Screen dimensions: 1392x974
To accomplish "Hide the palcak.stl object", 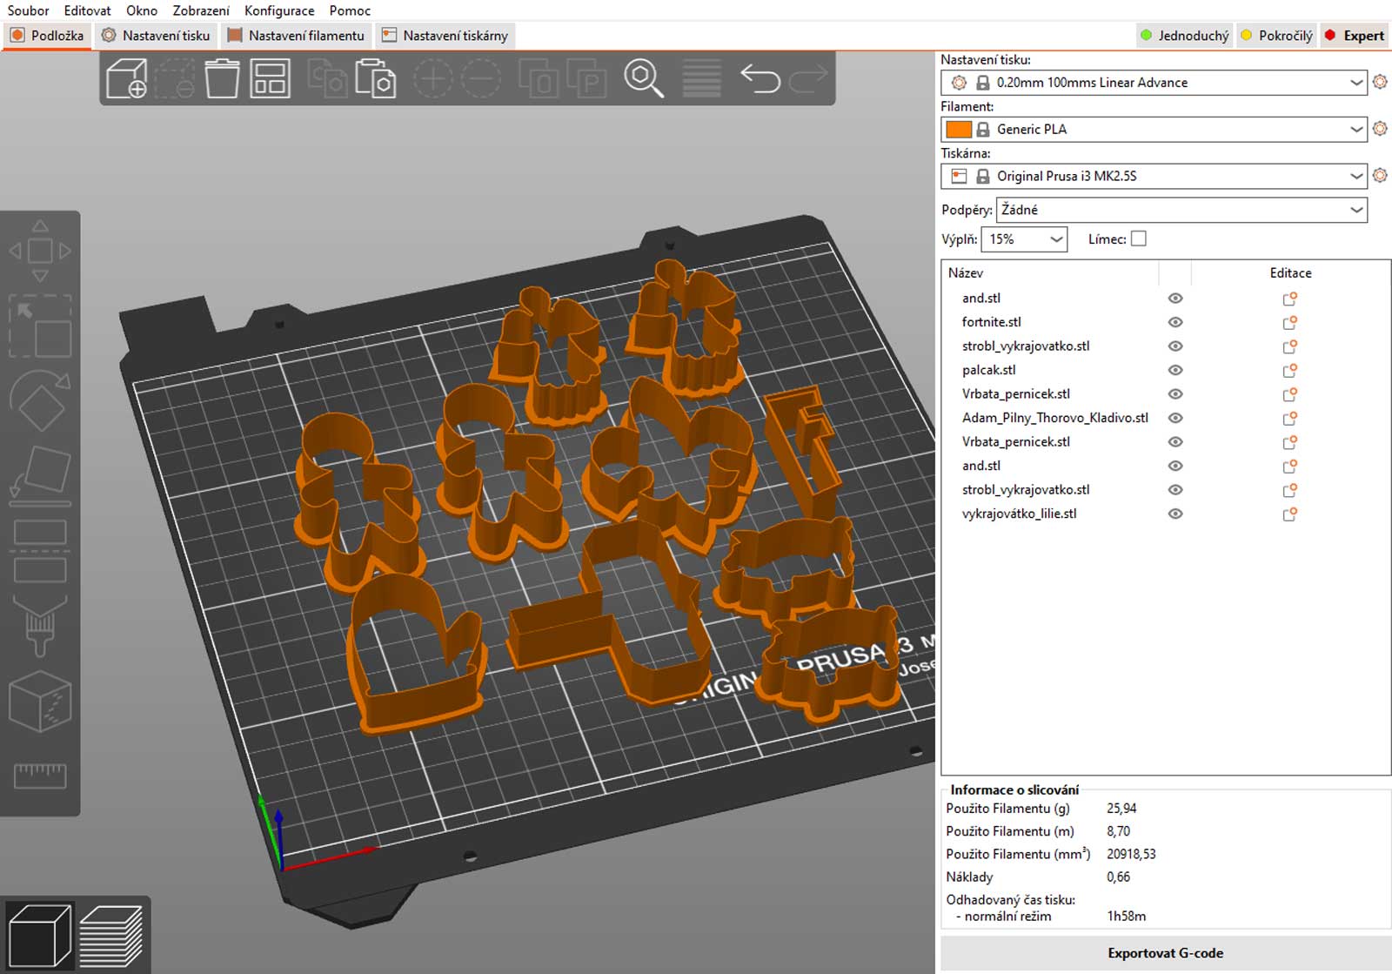I will coord(1175,370).
